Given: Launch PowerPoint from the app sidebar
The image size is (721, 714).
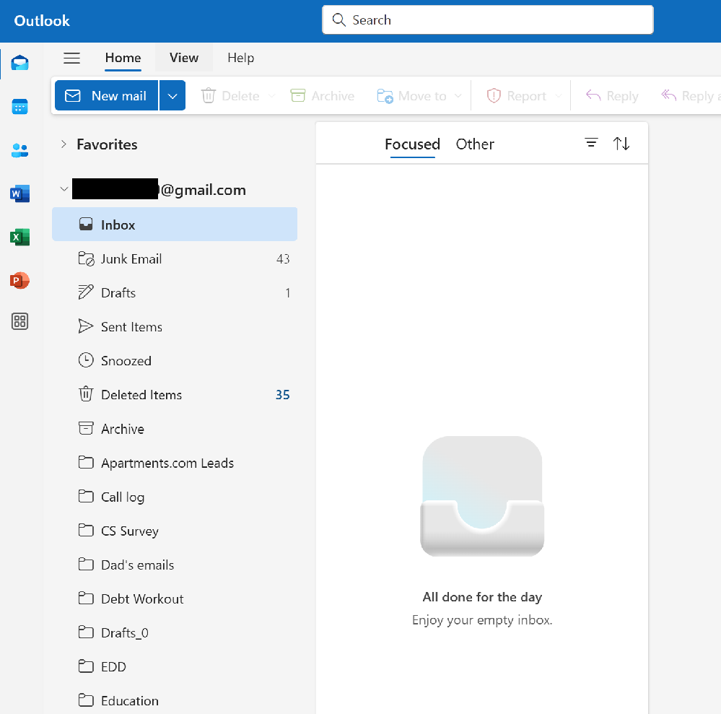Looking at the screenshot, I should pos(19,280).
